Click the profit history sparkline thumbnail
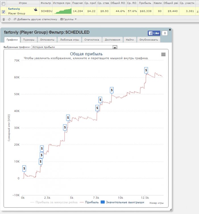 coord(62,11)
